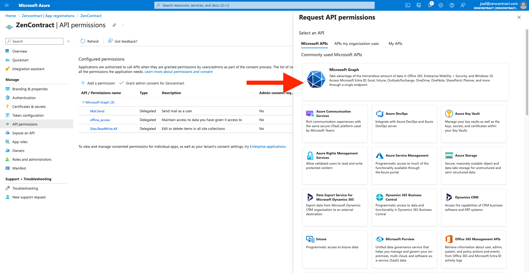529x273 pixels.
Task: Click Grant admin consent for Zencontract
Action: [x=152, y=83]
